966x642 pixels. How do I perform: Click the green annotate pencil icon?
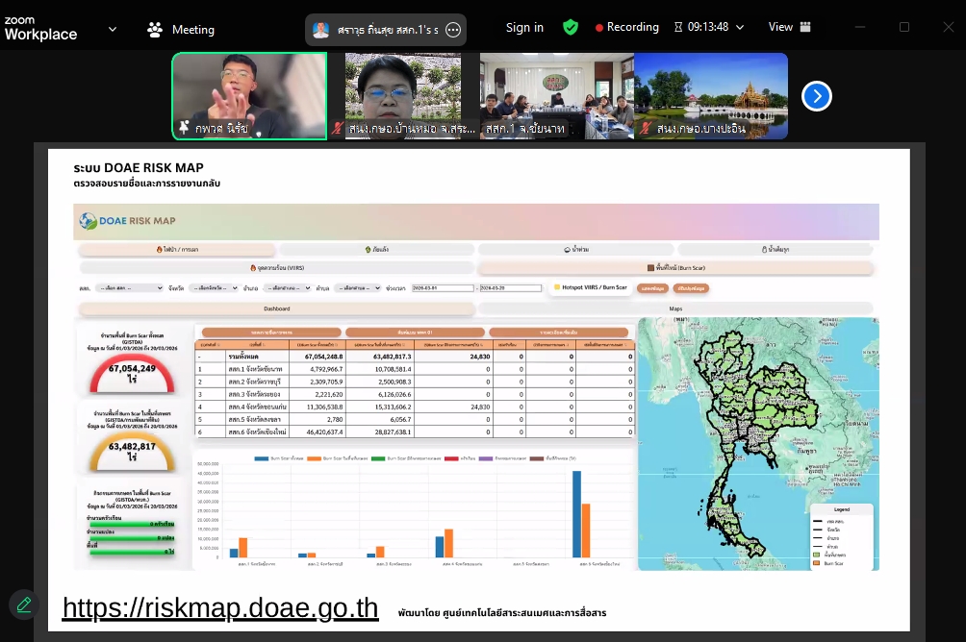24,605
